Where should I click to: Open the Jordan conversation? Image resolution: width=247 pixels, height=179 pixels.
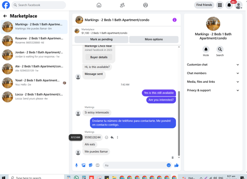click(x=34, y=55)
